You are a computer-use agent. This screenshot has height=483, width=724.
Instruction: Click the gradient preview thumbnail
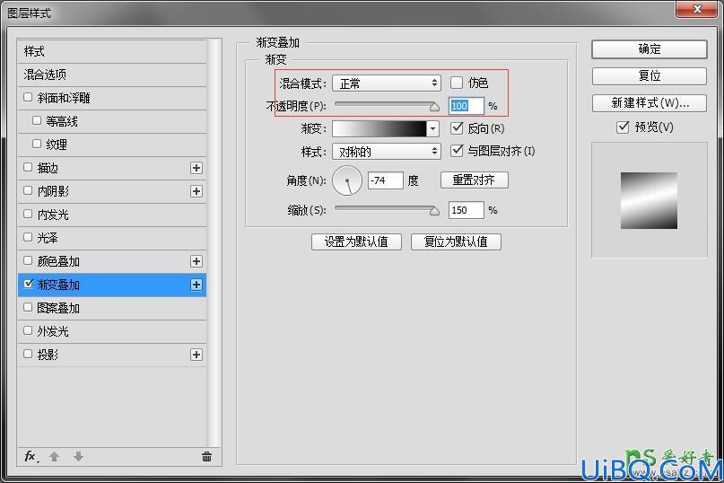(x=649, y=200)
